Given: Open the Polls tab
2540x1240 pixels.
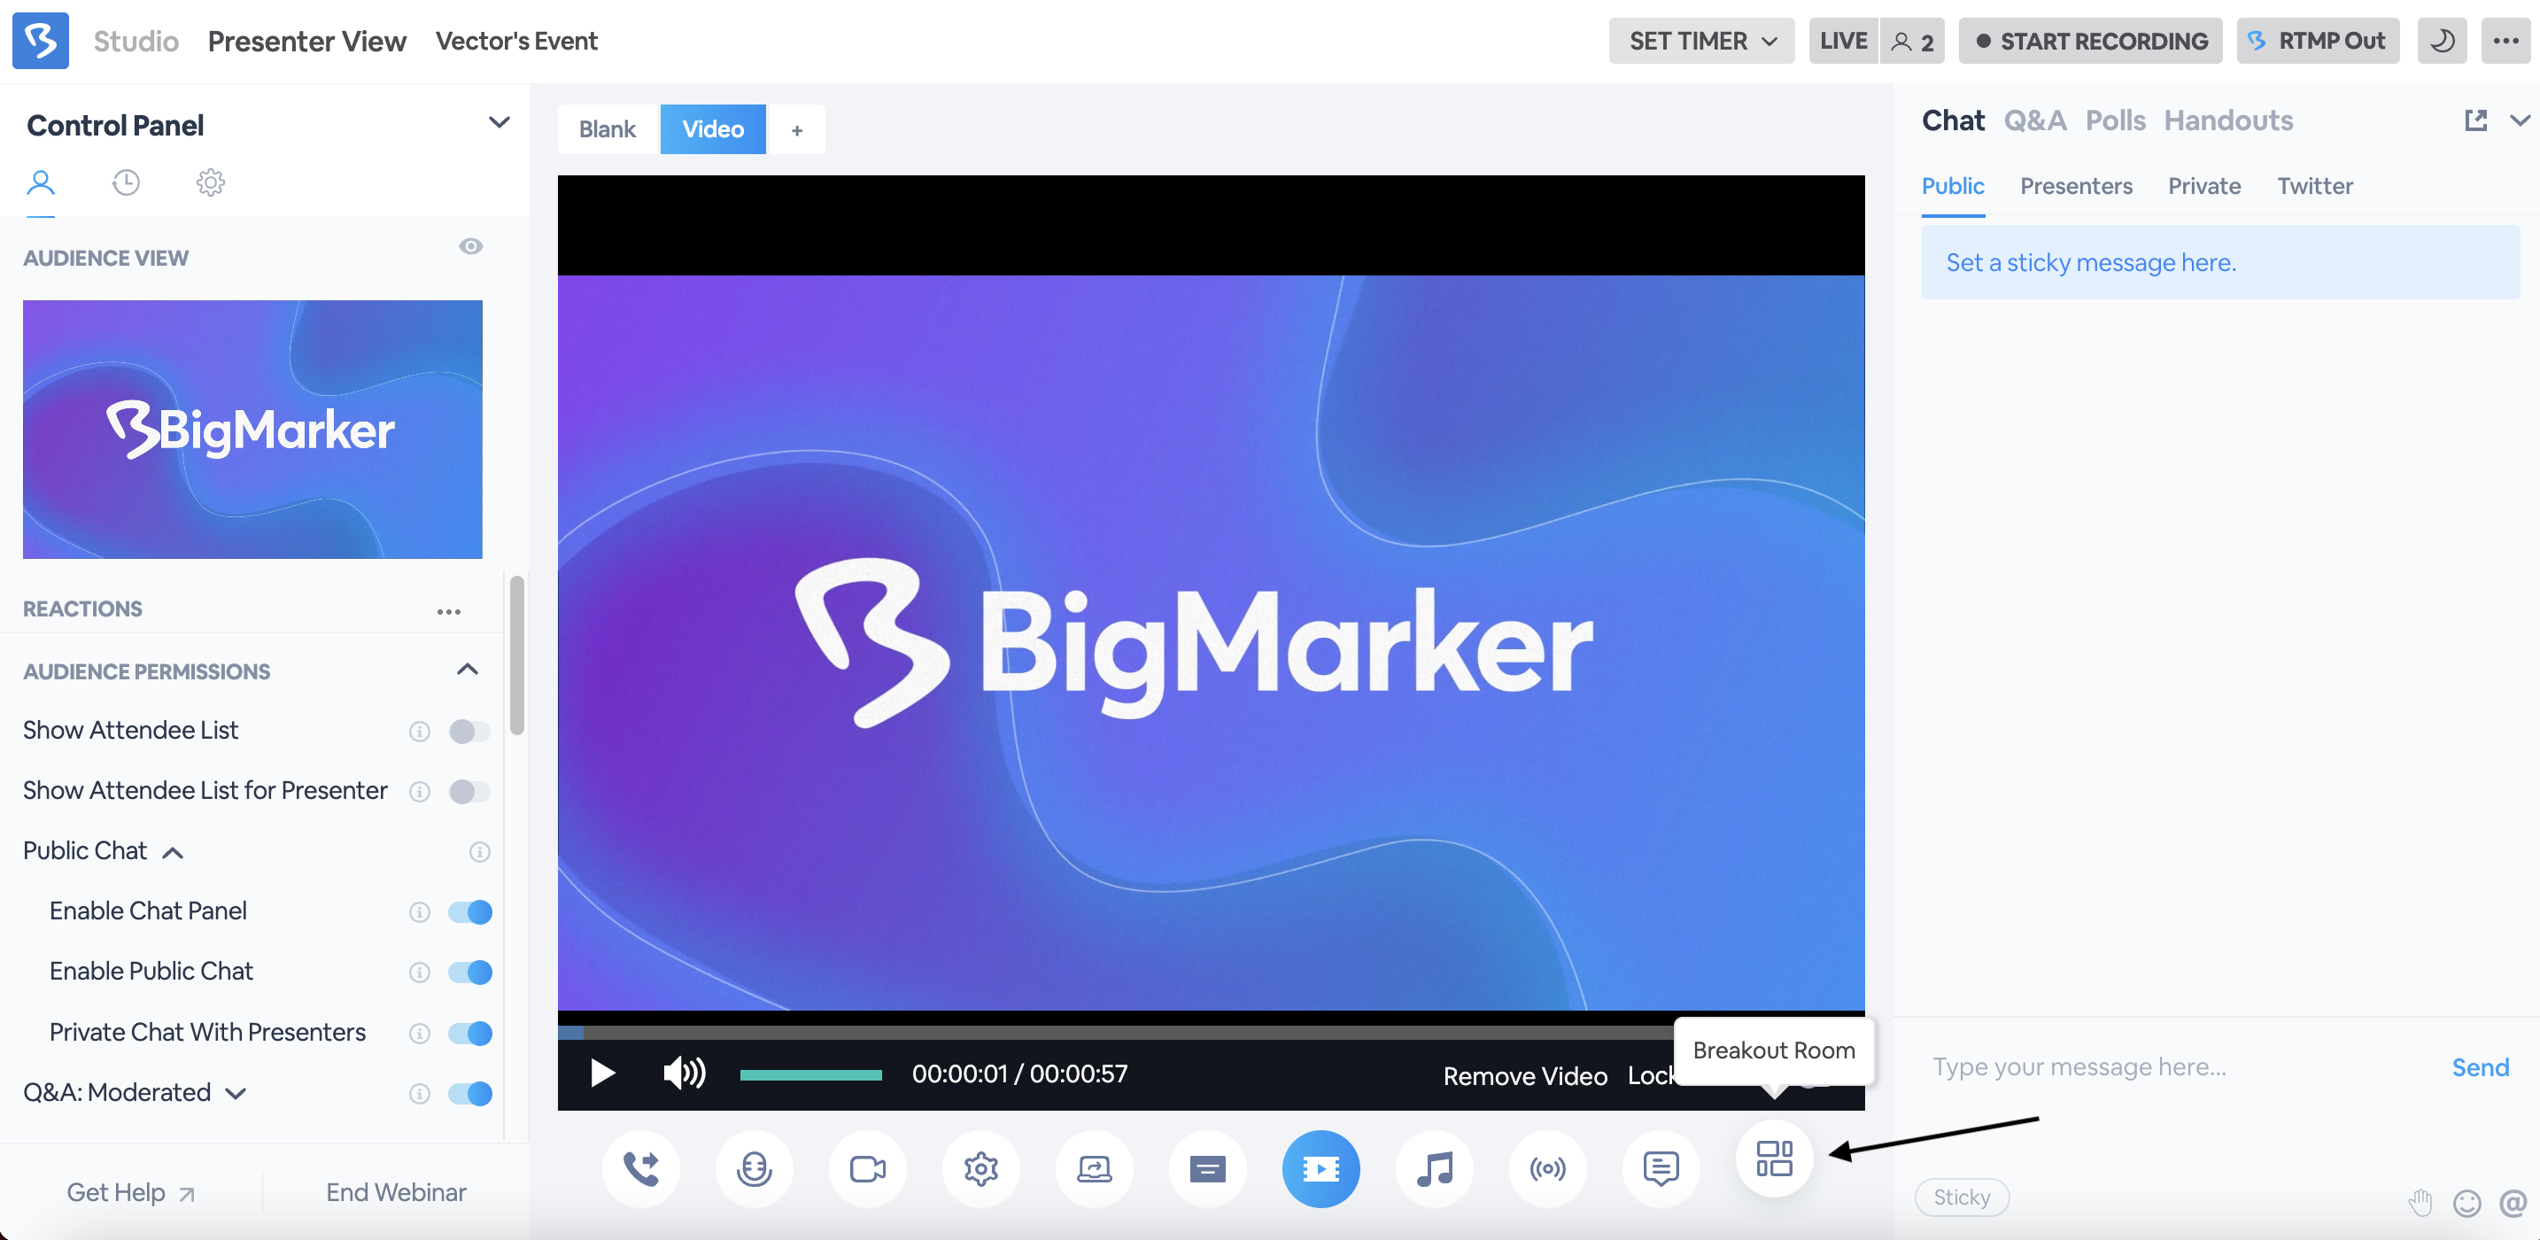Looking at the screenshot, I should pyautogui.click(x=2115, y=120).
